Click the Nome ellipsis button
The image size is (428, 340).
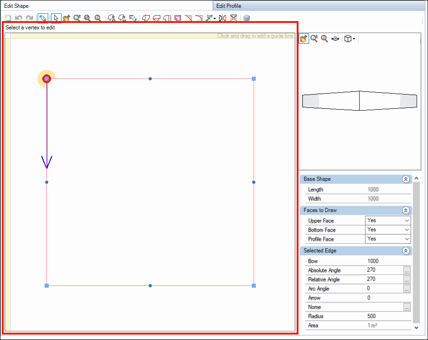point(407,307)
